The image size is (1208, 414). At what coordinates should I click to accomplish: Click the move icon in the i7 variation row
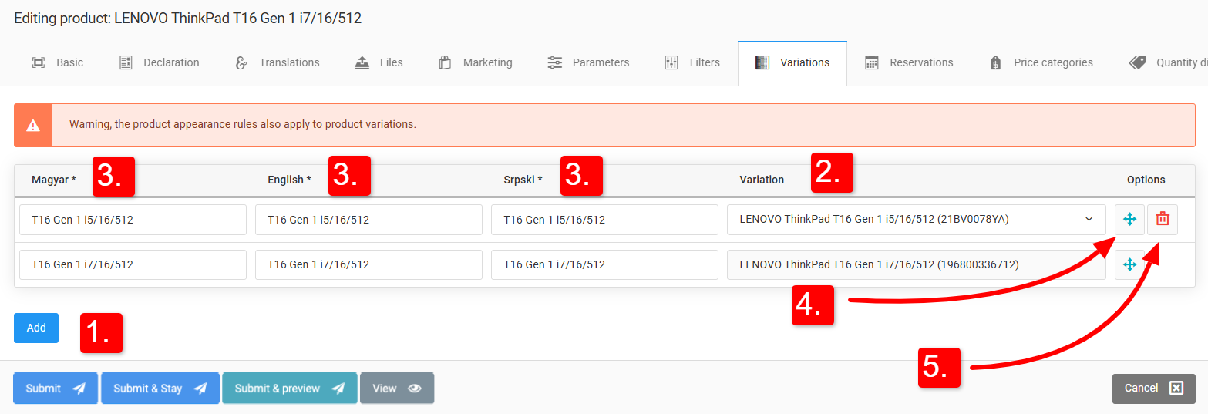click(x=1129, y=264)
